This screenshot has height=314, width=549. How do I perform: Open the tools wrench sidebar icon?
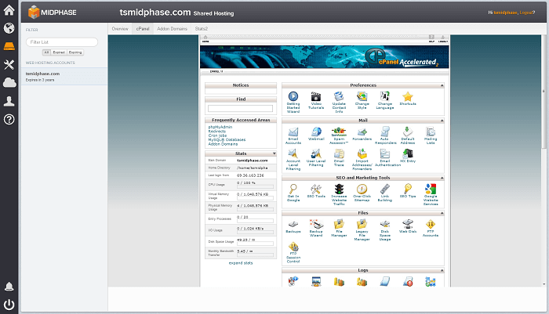[x=9, y=64]
